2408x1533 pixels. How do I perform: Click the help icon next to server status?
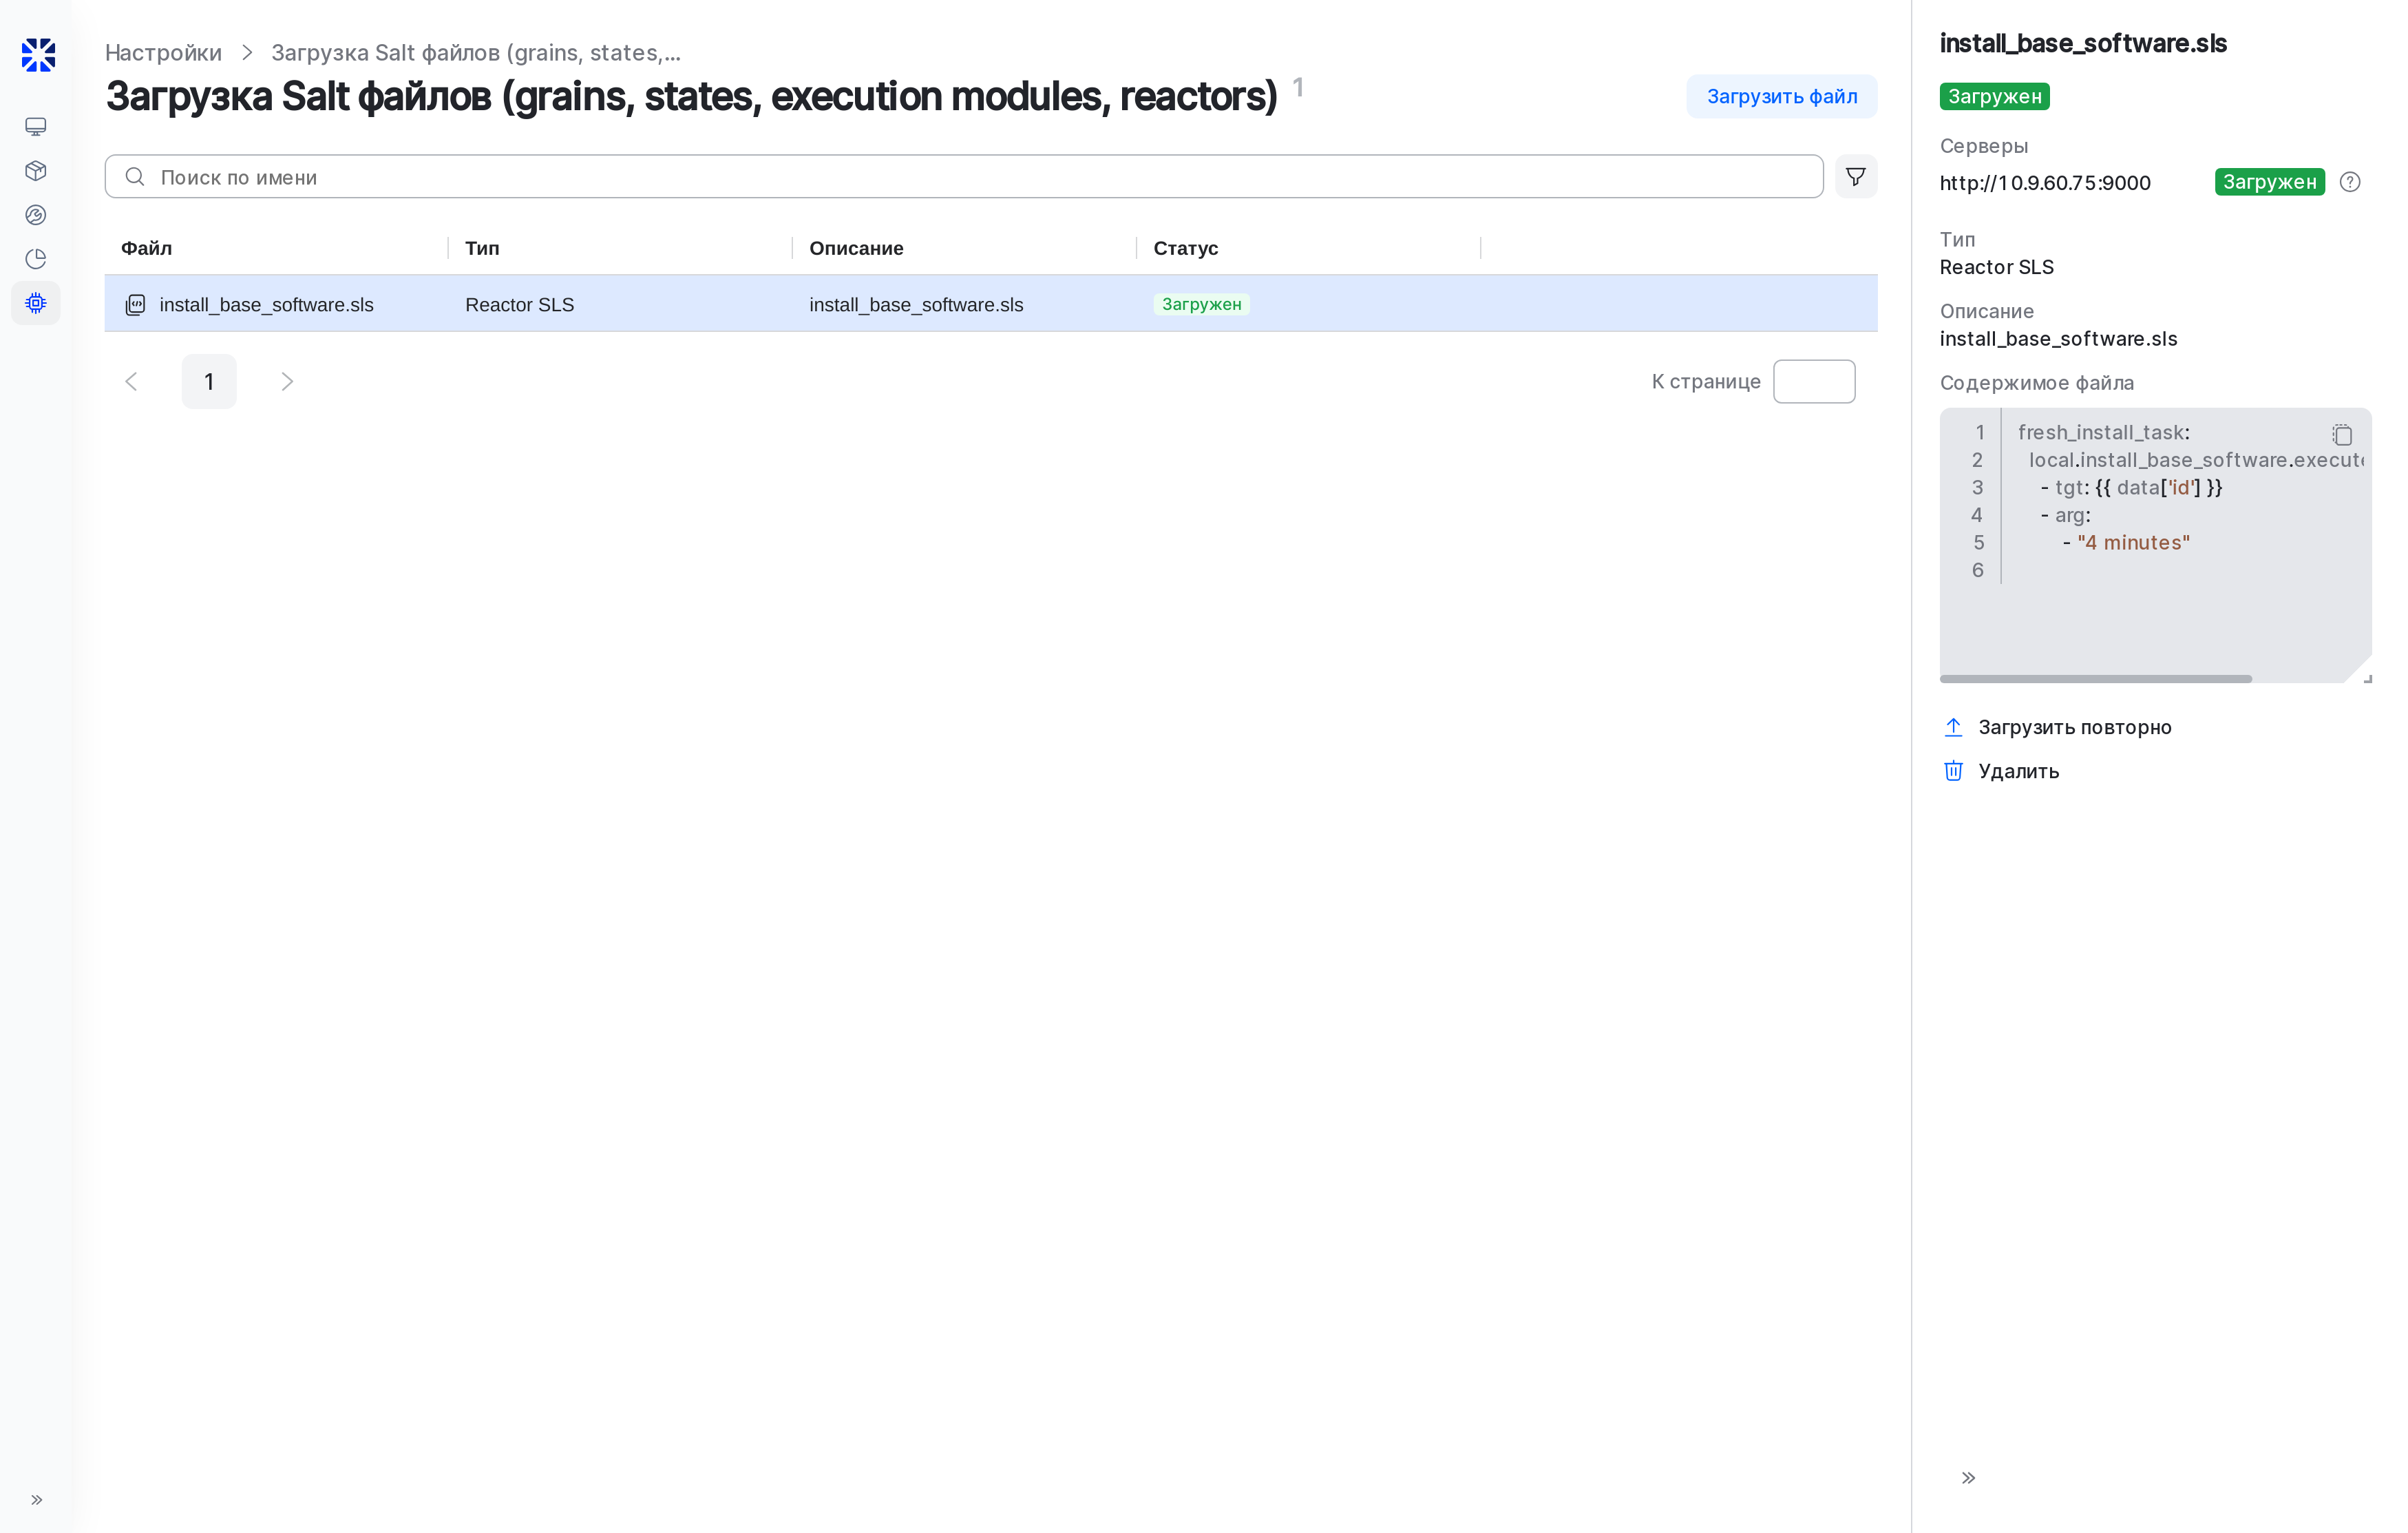pos(2350,182)
